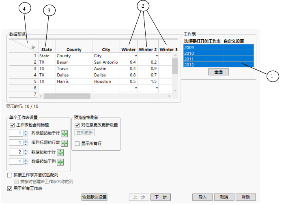Uncheck 用于所有工作表 checkbox
This screenshot has height=205, width=288.
(10, 188)
